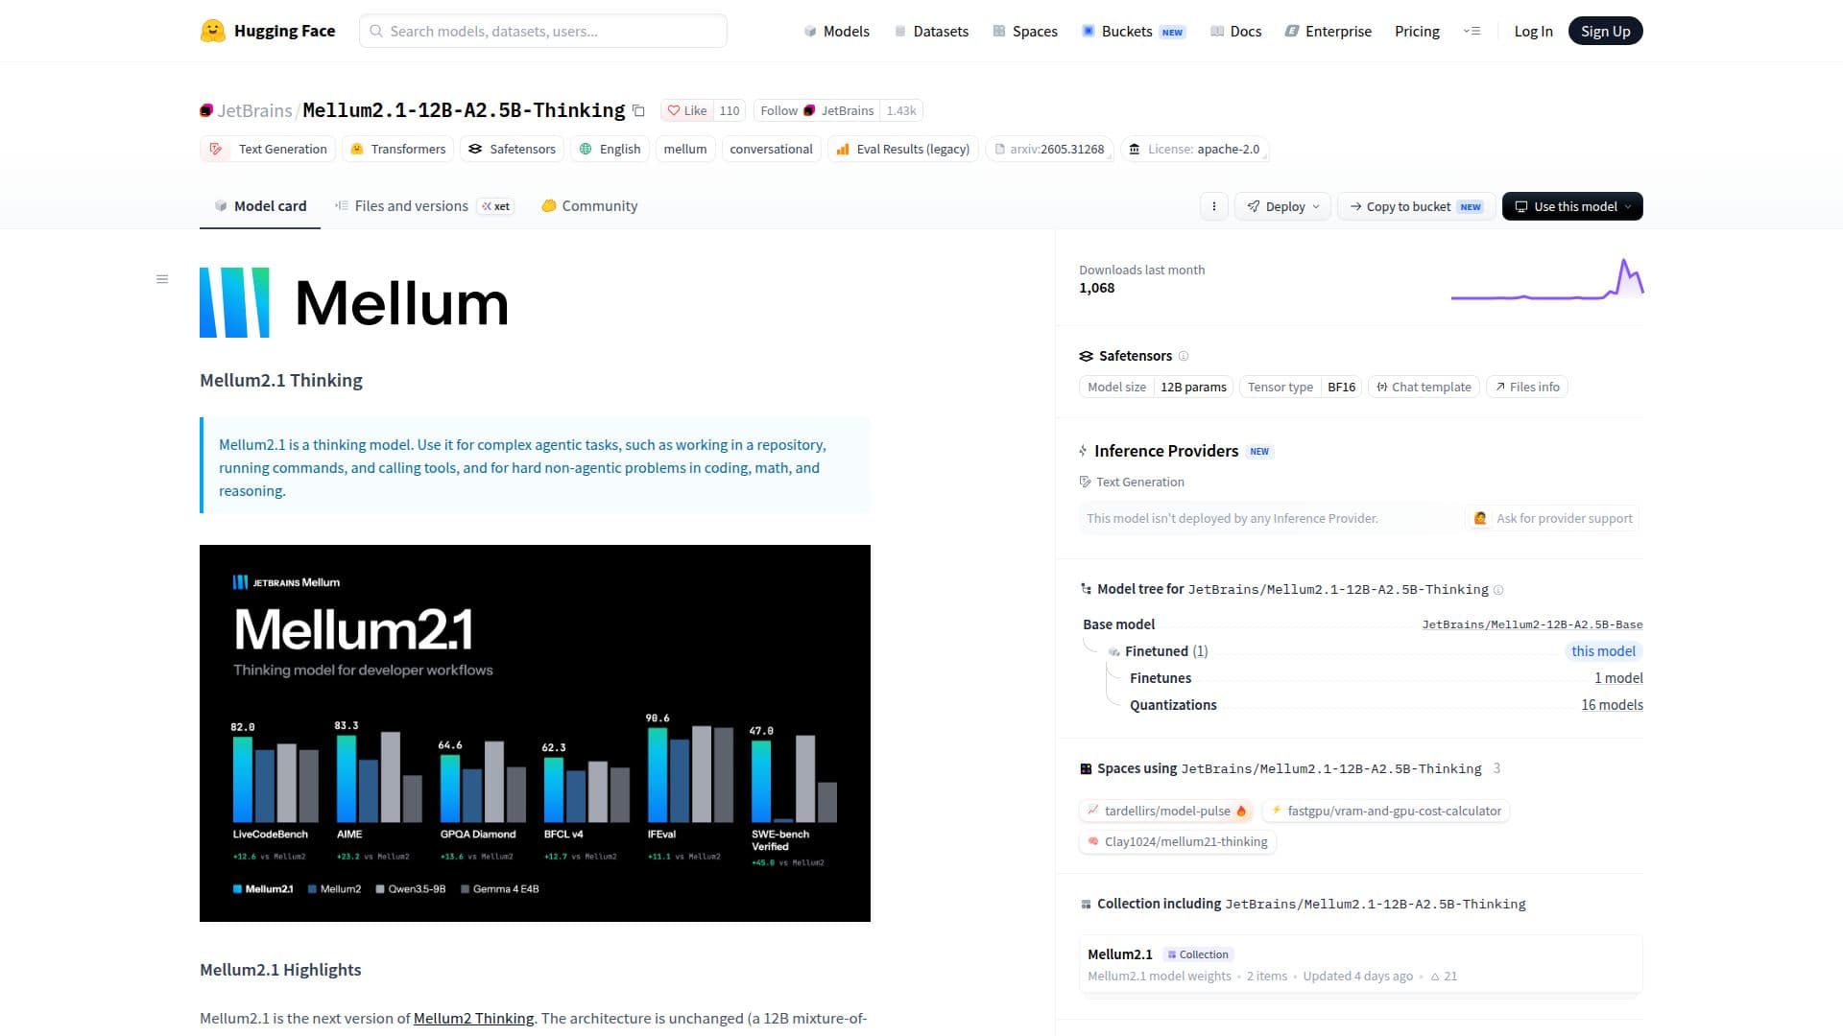Screen dimensions: 1843x1036
Task: Open the Finetunes 1 model list
Action: coord(1618,678)
